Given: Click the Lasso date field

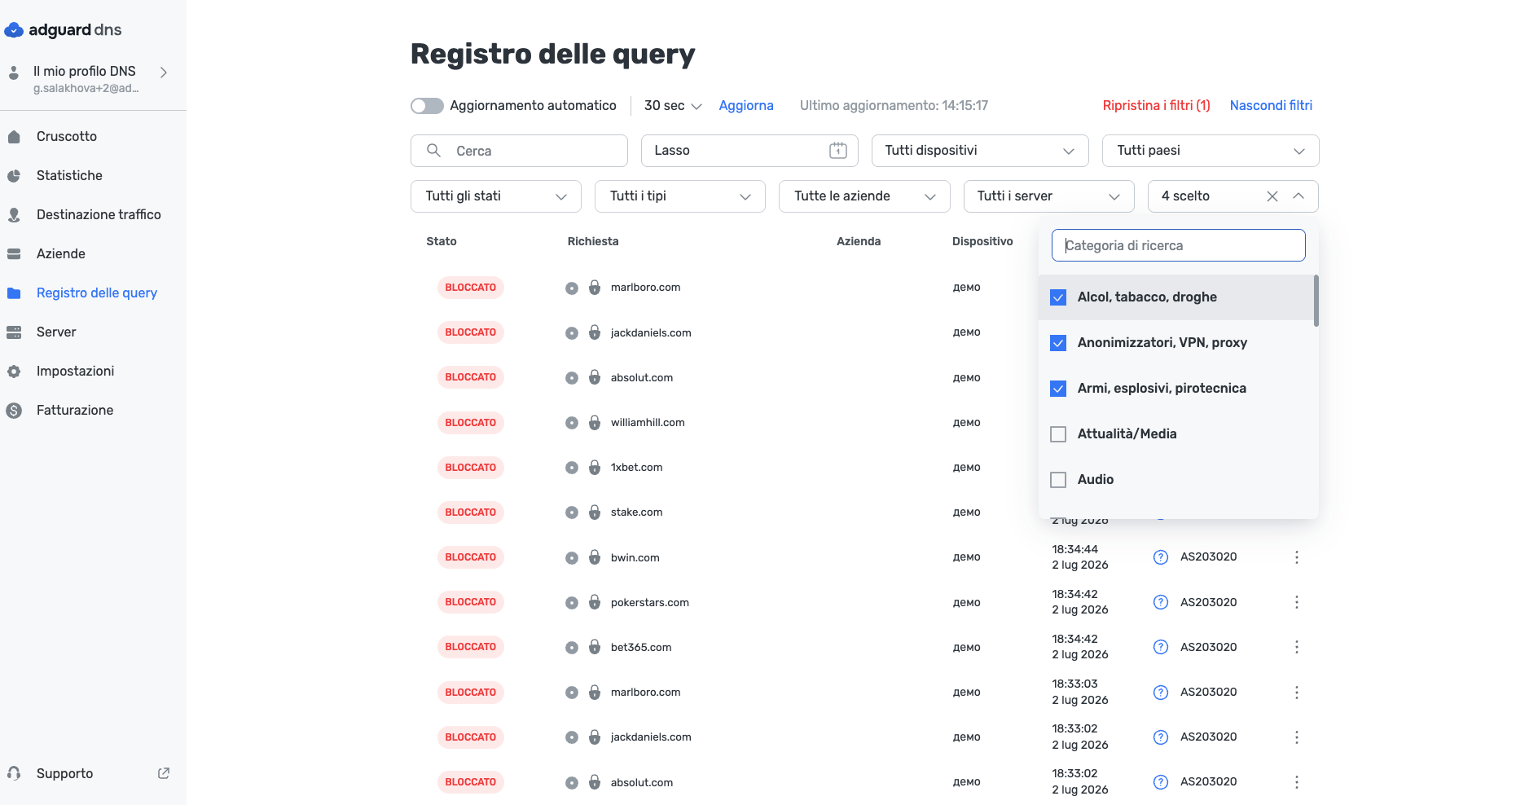Looking at the screenshot, I should (x=749, y=151).
